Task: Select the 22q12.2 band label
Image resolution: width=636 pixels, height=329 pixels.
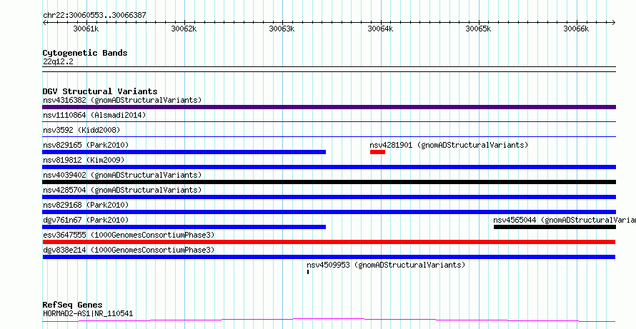Action: 58,62
